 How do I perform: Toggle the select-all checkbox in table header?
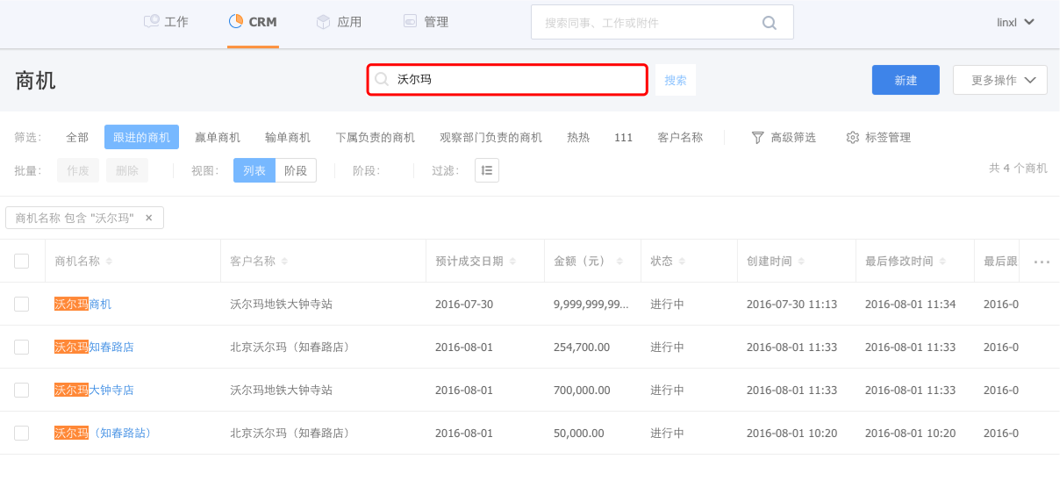click(x=22, y=261)
